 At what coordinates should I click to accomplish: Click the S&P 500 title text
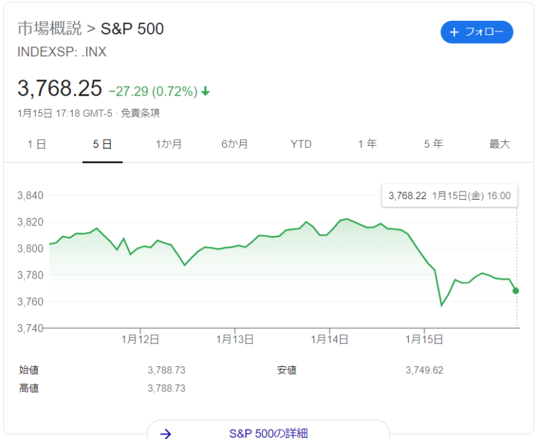132,28
